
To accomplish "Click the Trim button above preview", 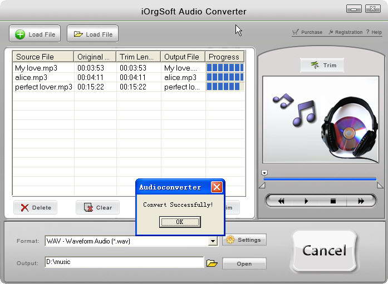I will click(x=322, y=65).
